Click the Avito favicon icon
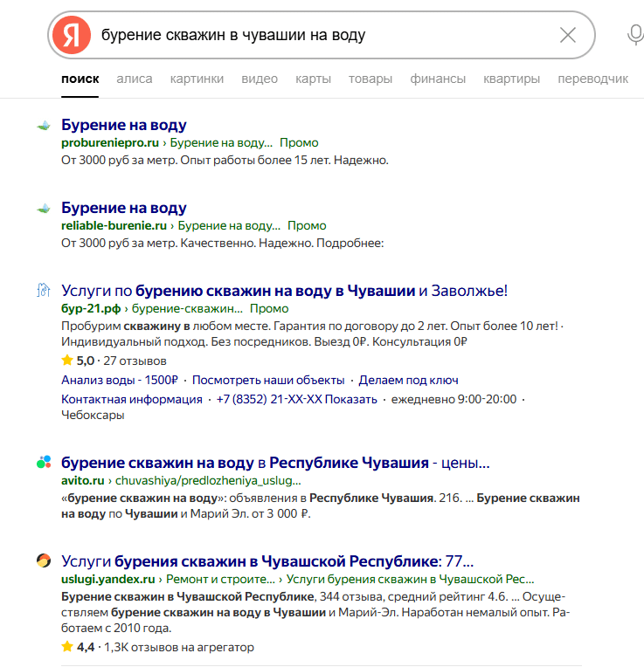The image size is (644, 667). point(44,463)
